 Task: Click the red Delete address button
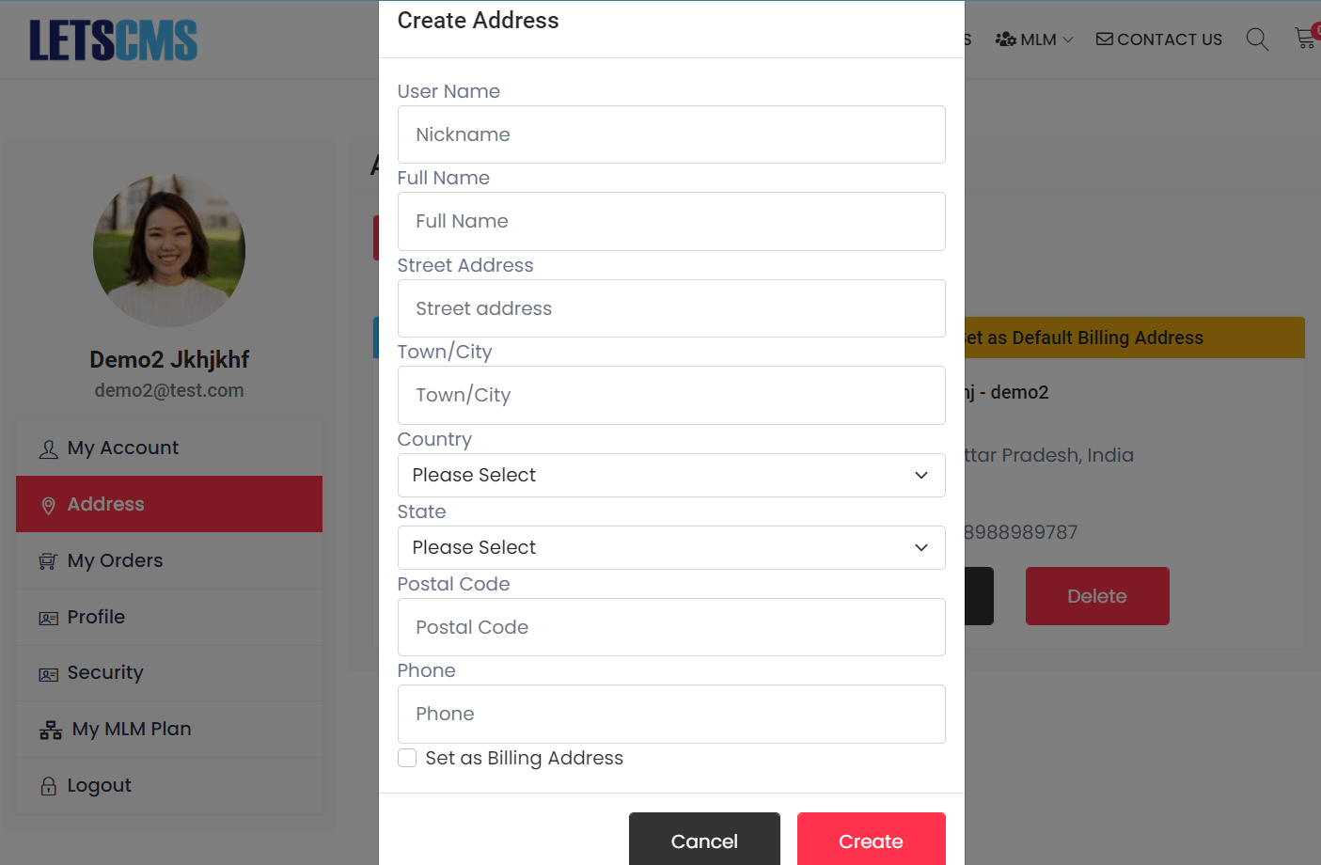1097,596
